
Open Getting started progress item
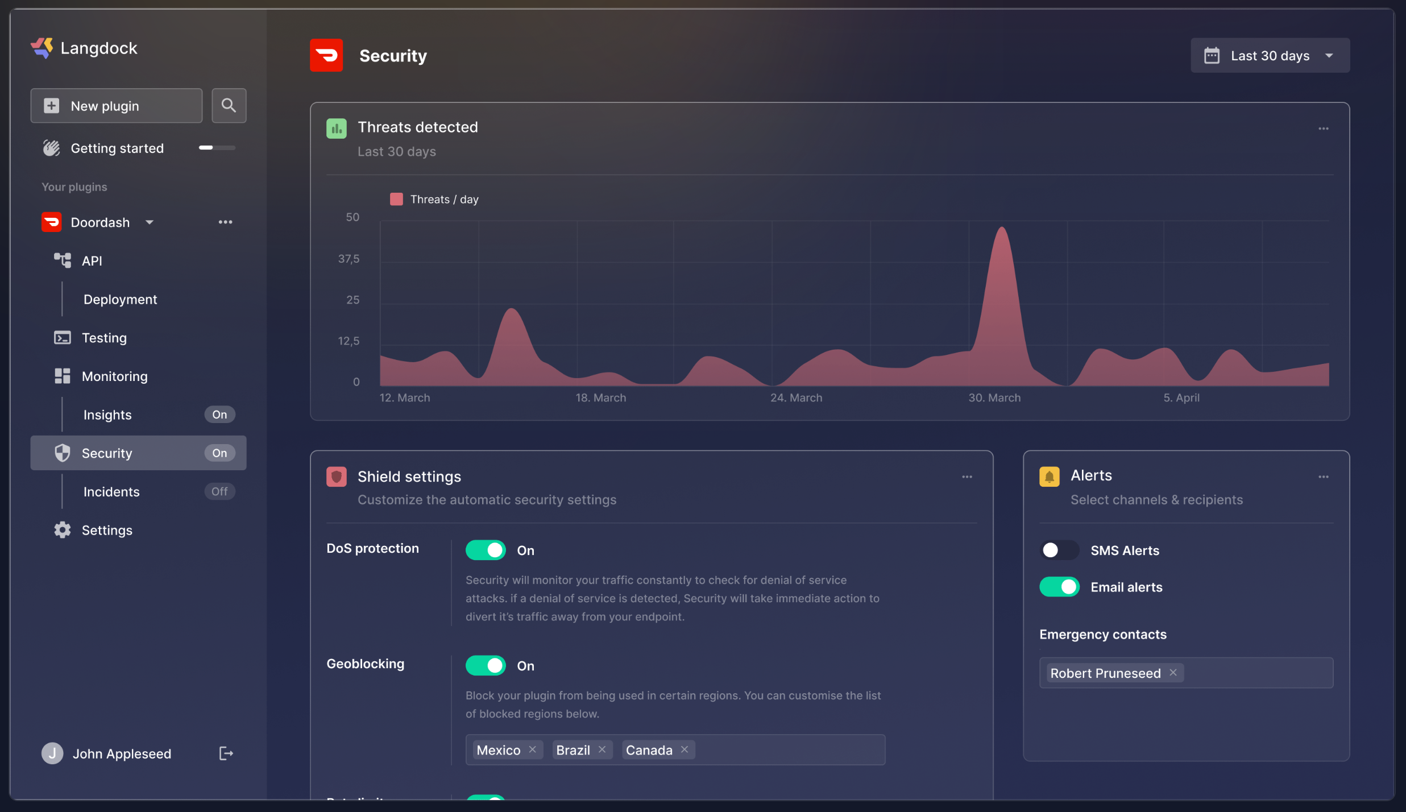[x=117, y=148]
